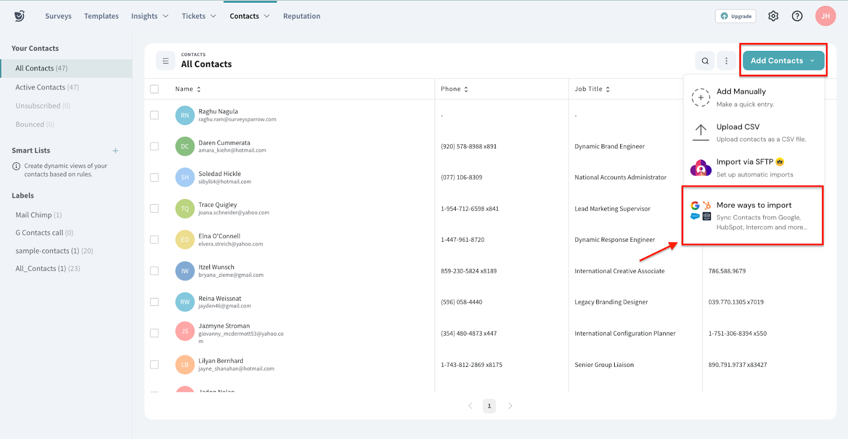Go to the Reputation tab

(x=302, y=16)
